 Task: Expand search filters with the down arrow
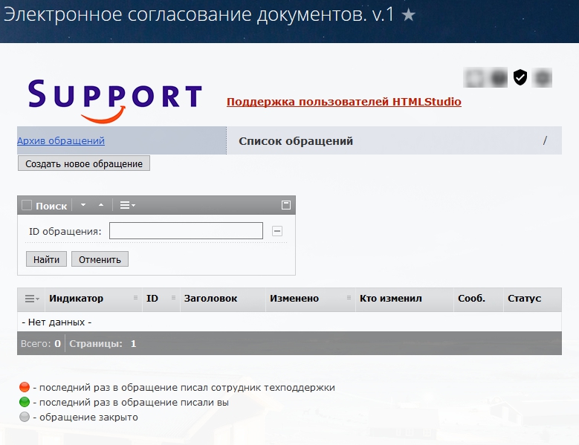coord(83,206)
